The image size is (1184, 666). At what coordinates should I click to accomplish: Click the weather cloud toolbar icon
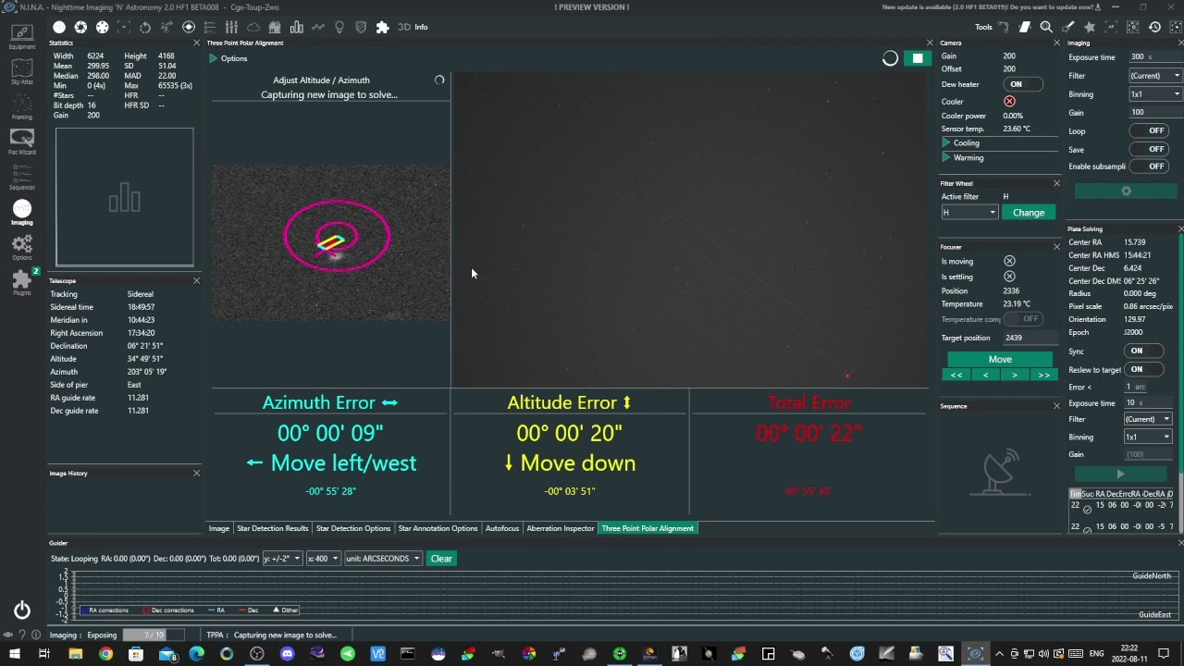pos(253,27)
